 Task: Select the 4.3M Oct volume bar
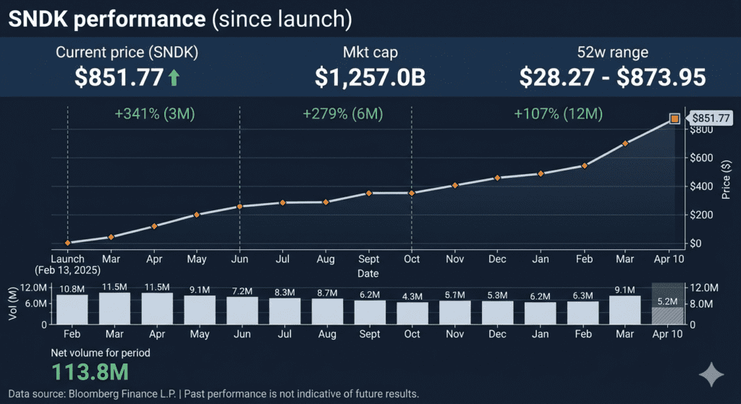click(x=411, y=312)
